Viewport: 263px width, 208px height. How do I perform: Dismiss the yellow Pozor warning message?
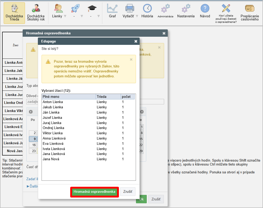[x=131, y=60]
